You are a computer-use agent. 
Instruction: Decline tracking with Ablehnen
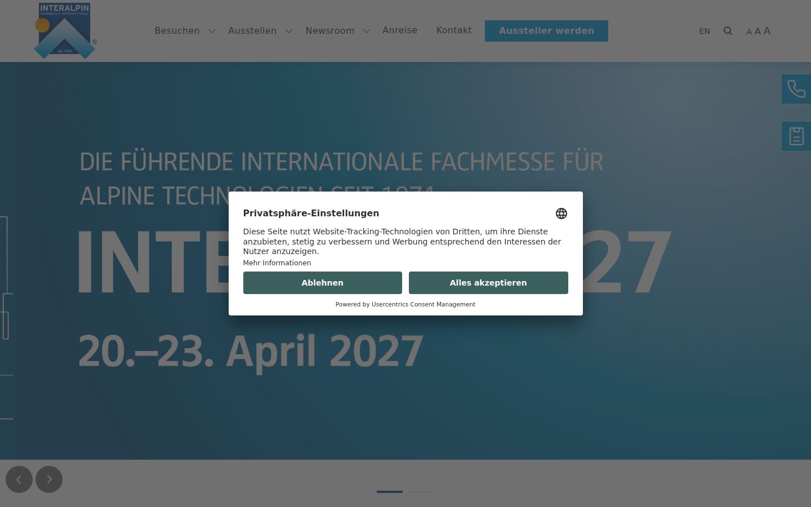coord(323,283)
